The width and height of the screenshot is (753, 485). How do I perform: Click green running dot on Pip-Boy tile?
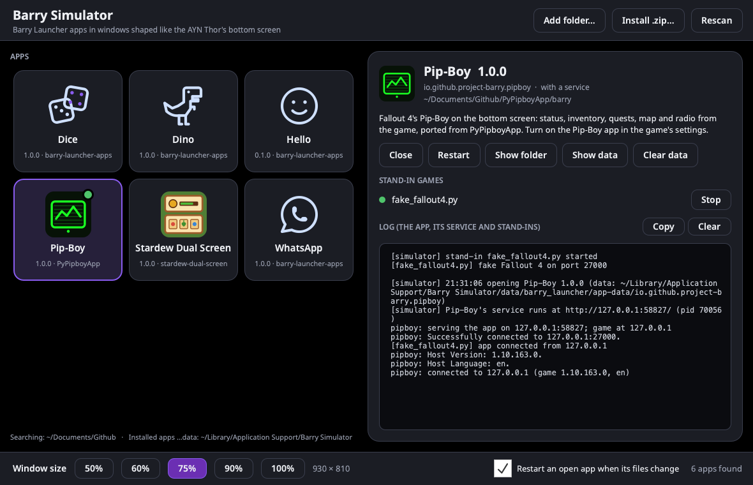pyautogui.click(x=88, y=195)
